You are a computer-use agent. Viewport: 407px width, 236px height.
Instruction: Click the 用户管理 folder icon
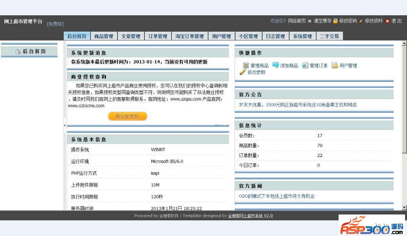pos(335,65)
